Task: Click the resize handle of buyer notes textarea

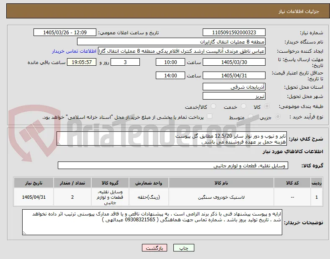Action: [24, 233]
